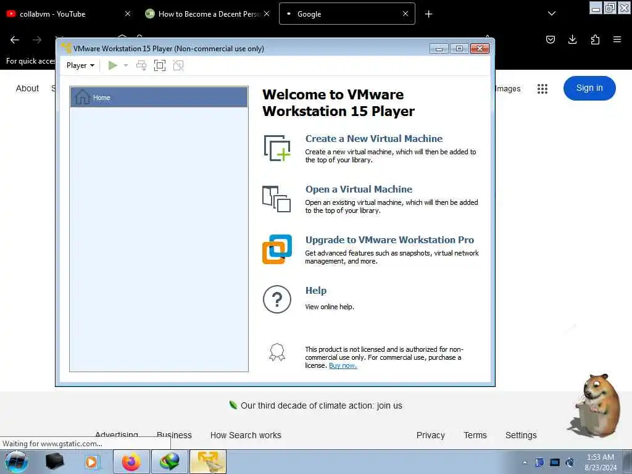Open the media player taskbar icon
Screen dimensions: 632x474
pyautogui.click(x=91, y=462)
